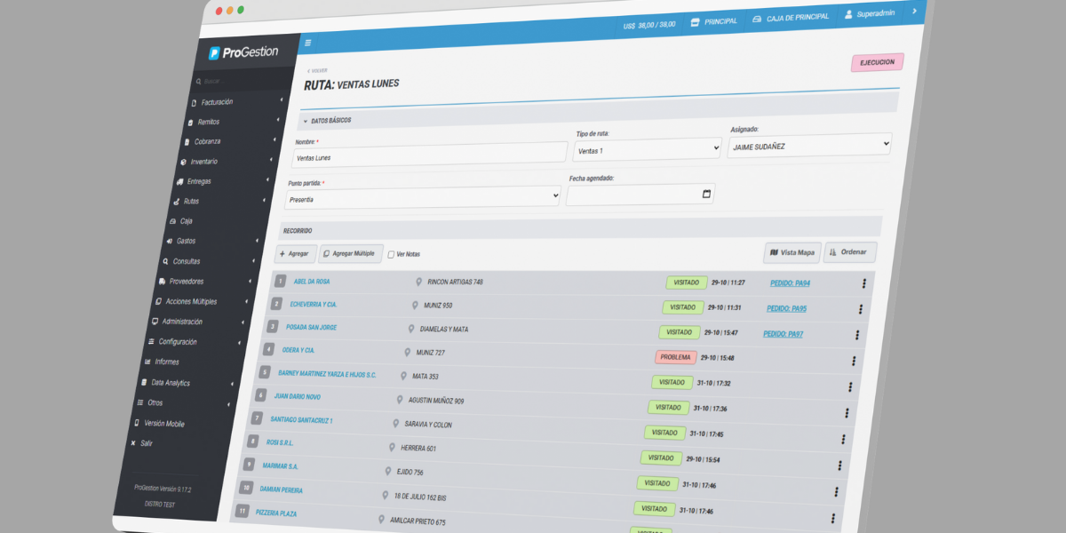Select Data Analytics in the sidebar
This screenshot has width=1066, height=533.
coord(170,383)
